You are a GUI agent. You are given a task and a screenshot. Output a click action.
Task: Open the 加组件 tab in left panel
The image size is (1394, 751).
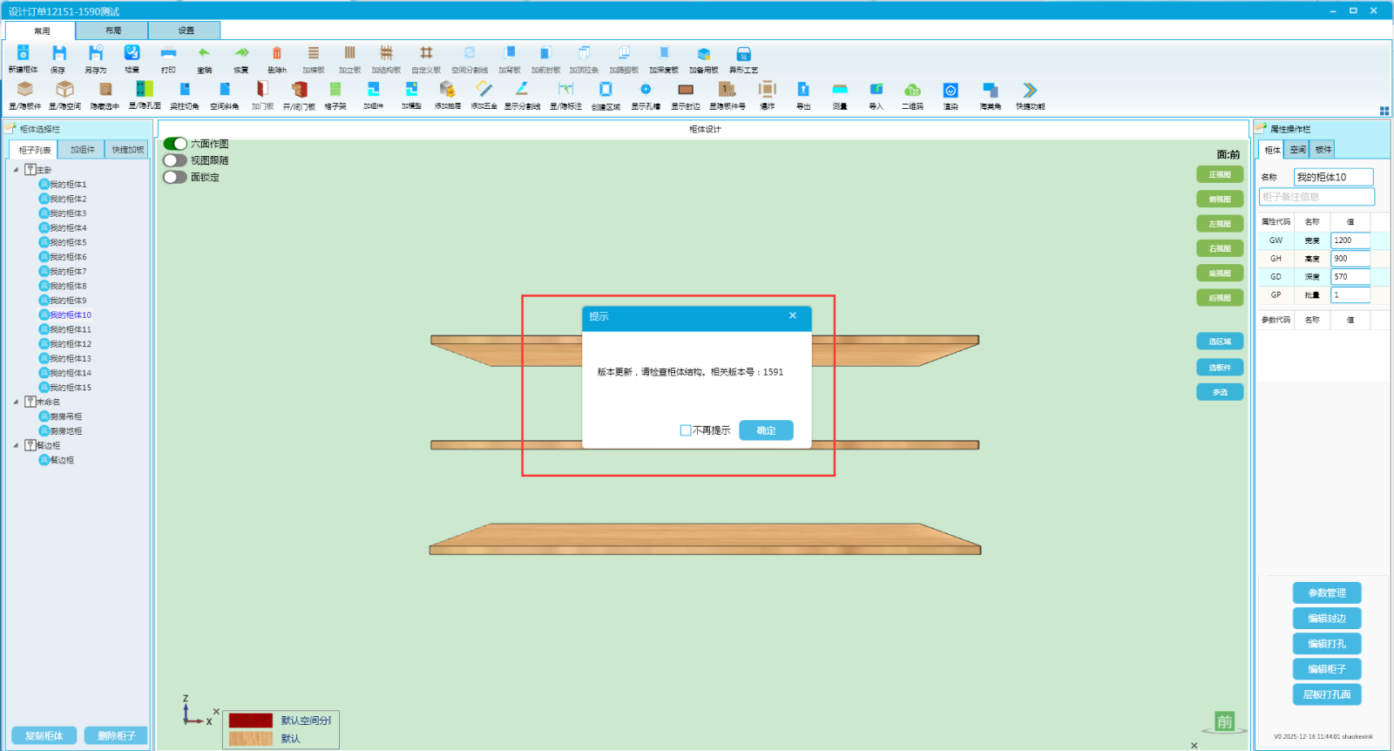tap(83, 150)
